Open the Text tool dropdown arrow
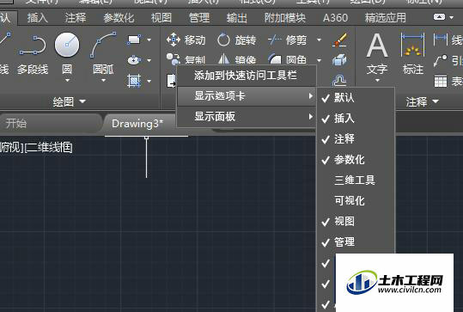This screenshot has height=312, width=463. tap(377, 81)
